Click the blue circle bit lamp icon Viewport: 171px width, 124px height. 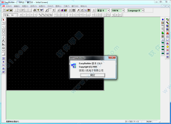163,20
